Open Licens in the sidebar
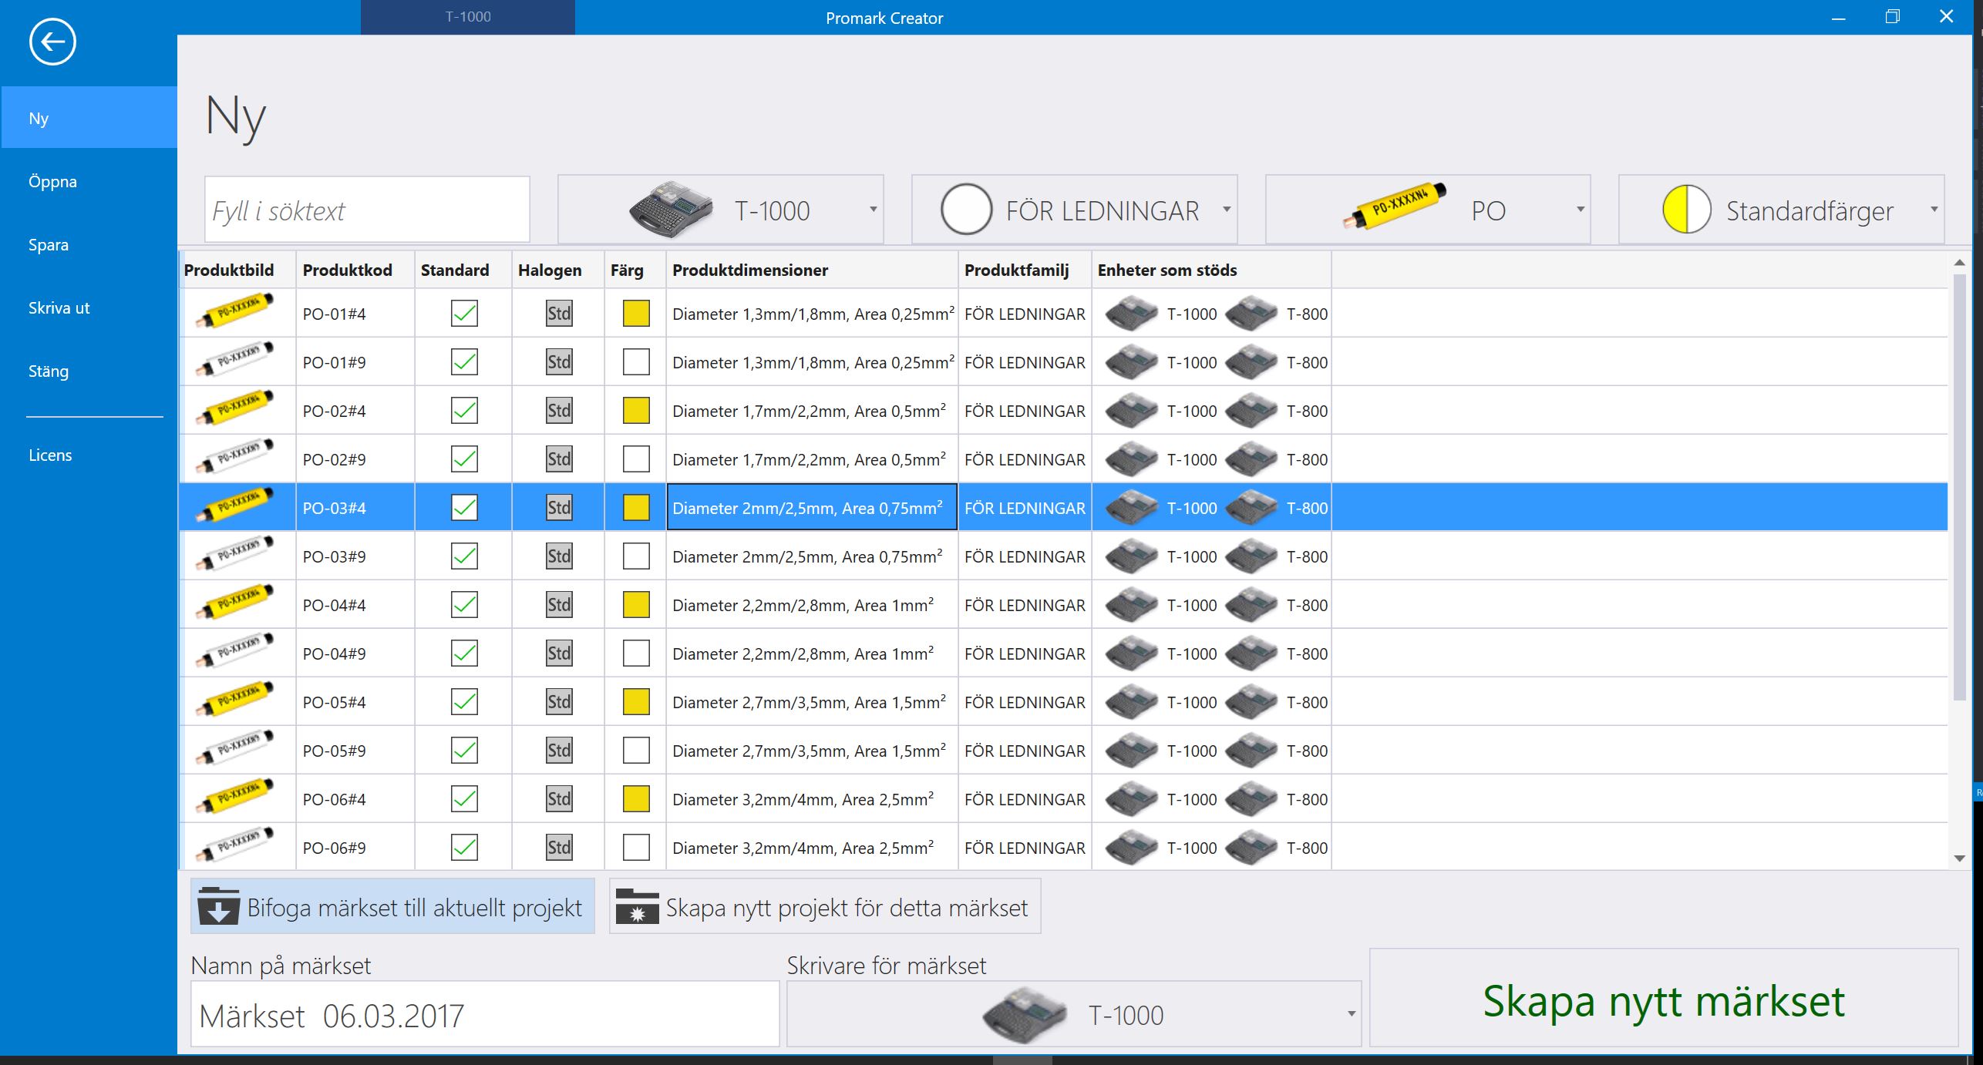1983x1065 pixels. point(89,455)
